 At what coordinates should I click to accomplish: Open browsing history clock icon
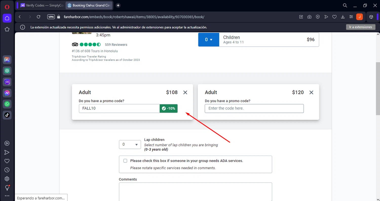7,170
